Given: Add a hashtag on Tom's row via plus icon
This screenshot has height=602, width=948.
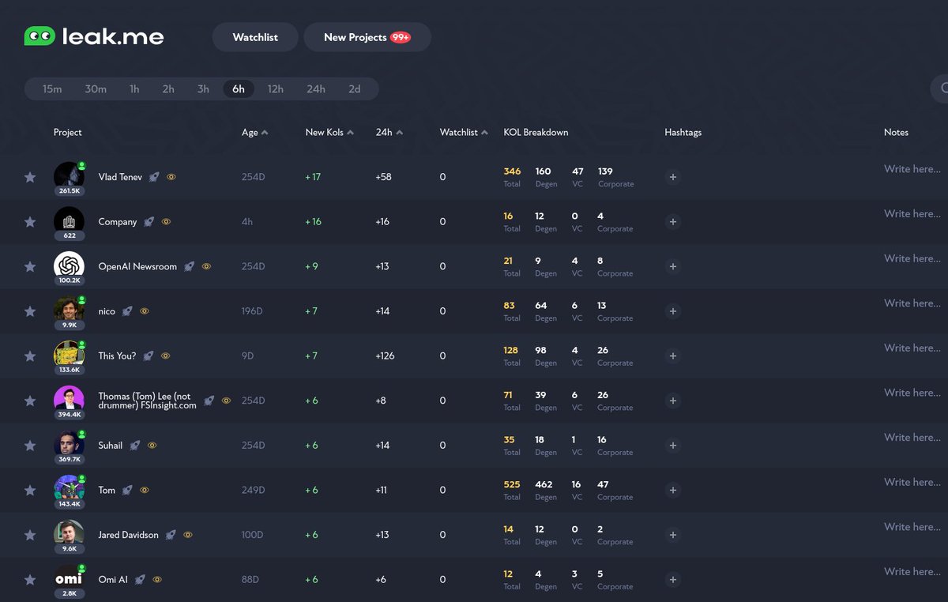Looking at the screenshot, I should tap(672, 490).
